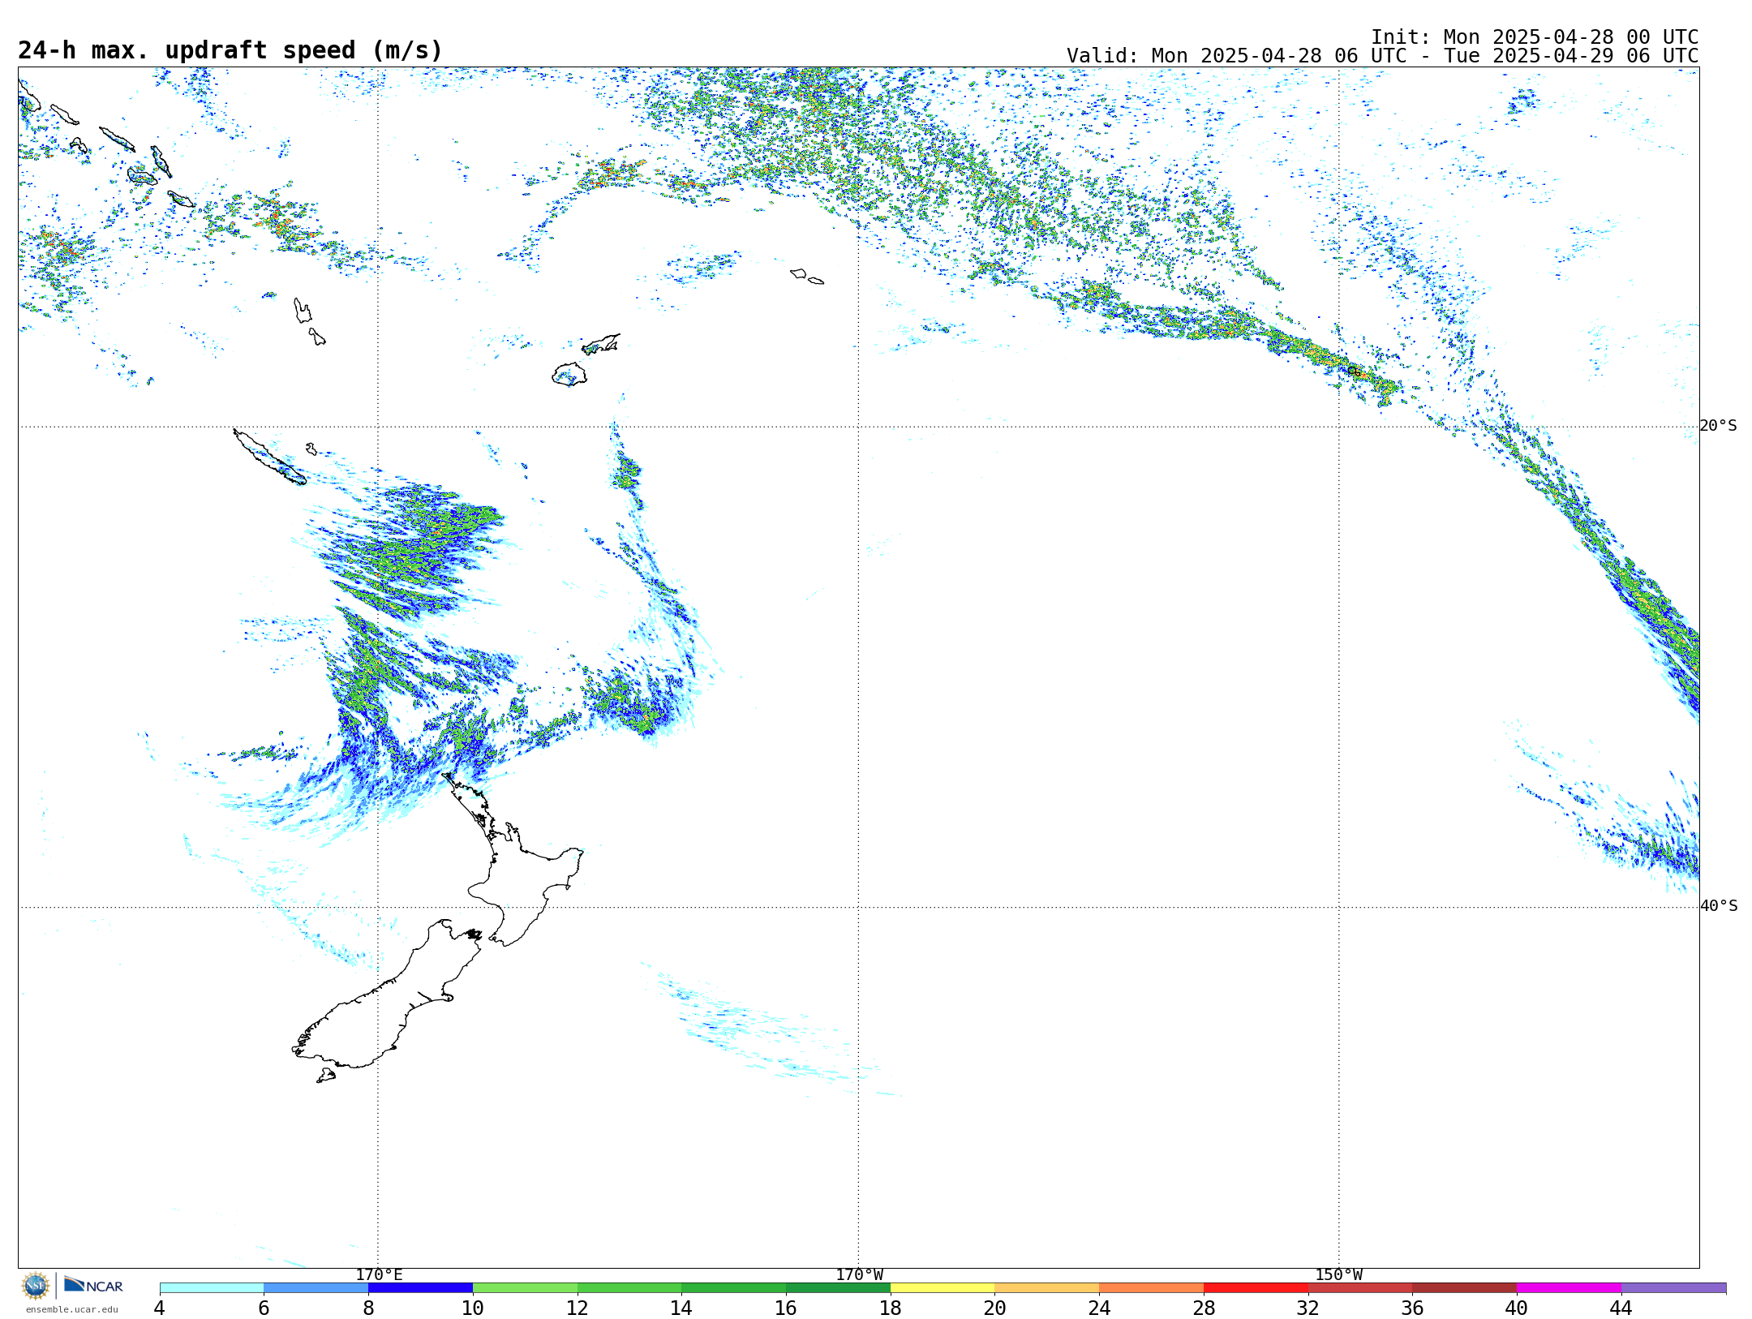Click the '24-h max. updraft speed (m/s)' title
1752x1319 pixels.
(x=230, y=50)
